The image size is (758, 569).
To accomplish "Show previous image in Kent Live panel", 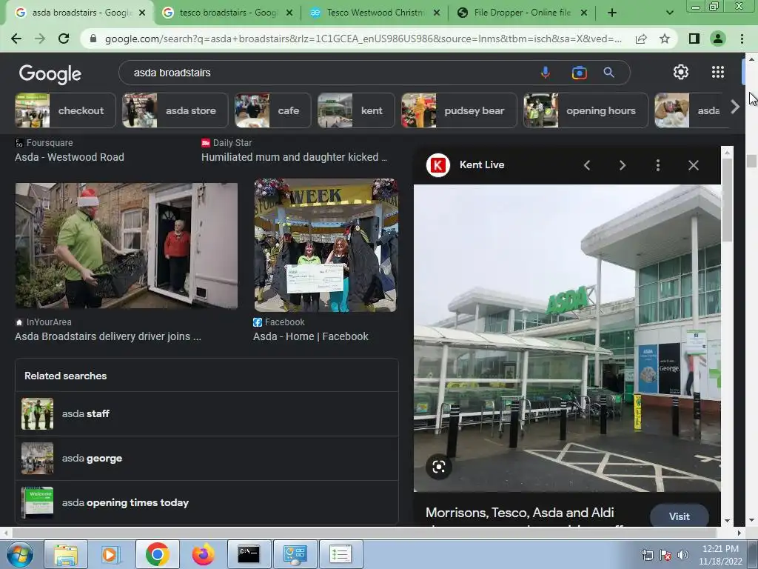I will [587, 165].
